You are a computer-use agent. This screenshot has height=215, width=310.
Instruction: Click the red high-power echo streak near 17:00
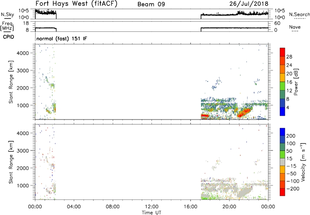pos(205,116)
